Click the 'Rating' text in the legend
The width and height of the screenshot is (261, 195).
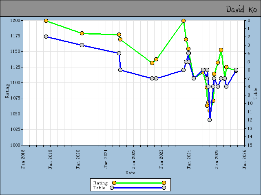coord(100,183)
